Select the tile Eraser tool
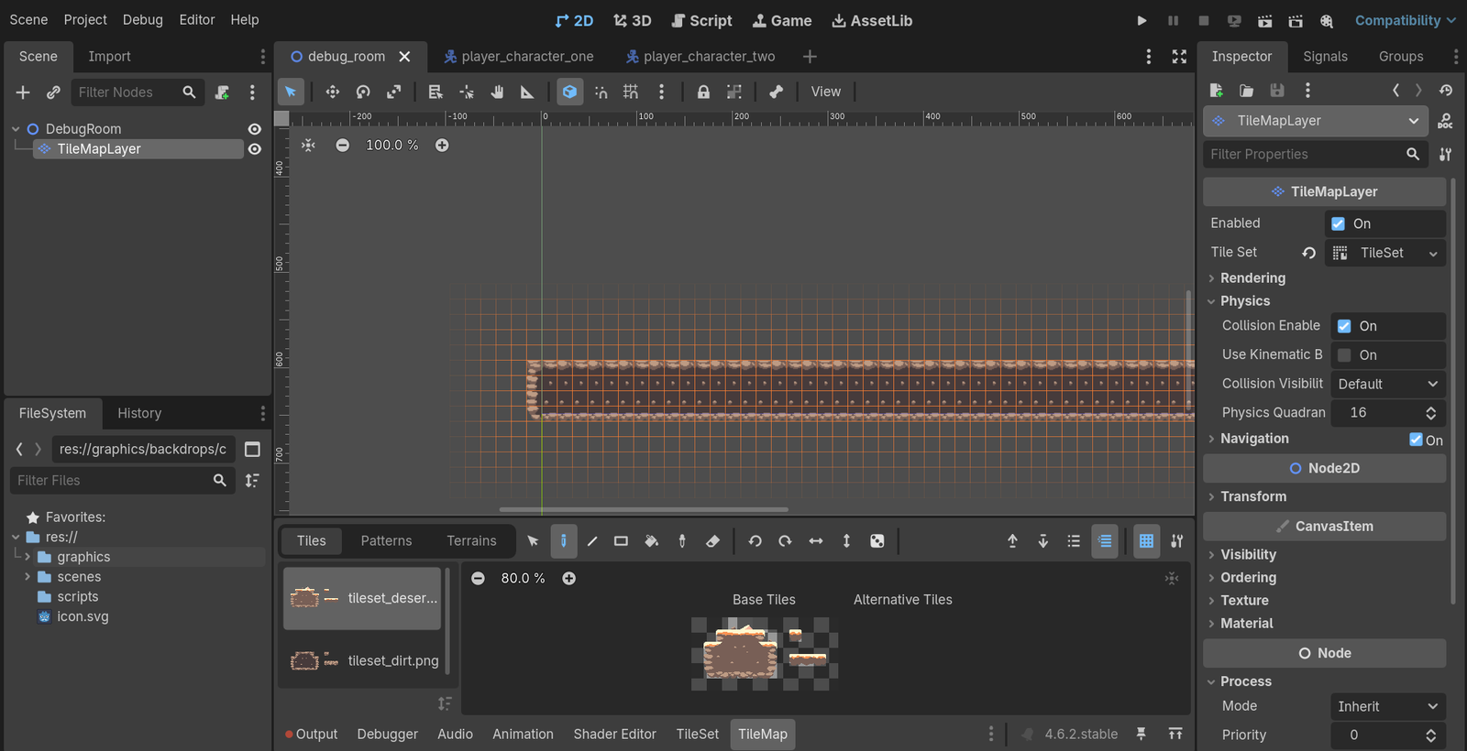Screen dimensions: 1467x751 (712, 541)
